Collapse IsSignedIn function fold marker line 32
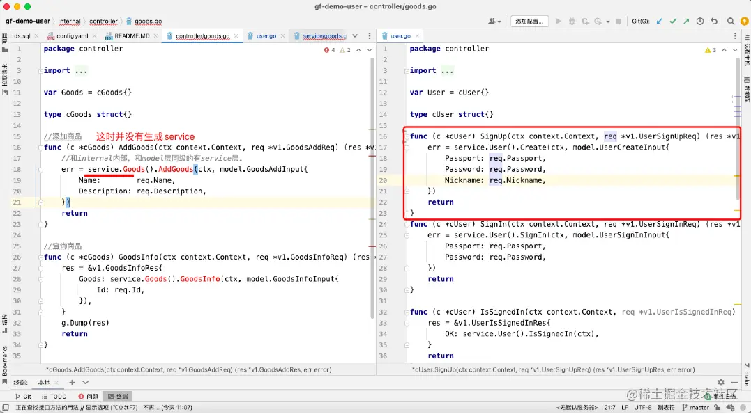Viewport: 751px width, 414px height. coord(406,312)
